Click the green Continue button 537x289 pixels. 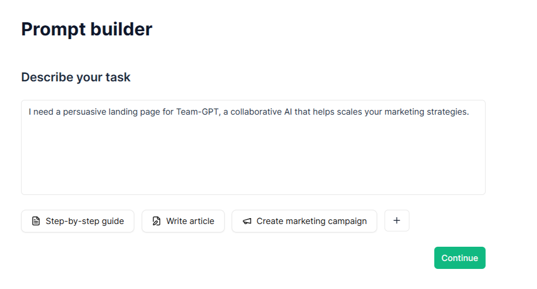point(460,258)
